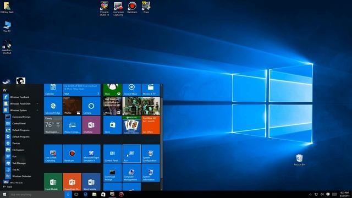Open the Money news tile
Viewport: 352px width, 198px height.
[x=112, y=106]
